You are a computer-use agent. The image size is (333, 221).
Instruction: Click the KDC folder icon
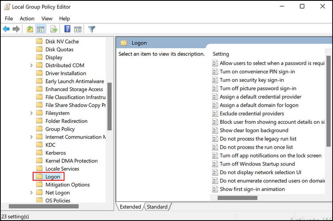pos(39,145)
